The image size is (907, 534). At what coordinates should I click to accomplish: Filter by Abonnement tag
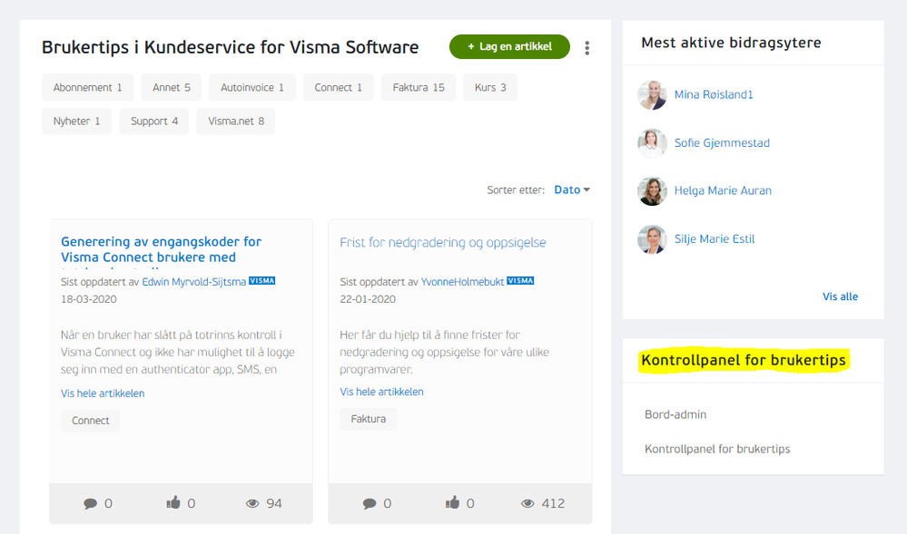click(x=88, y=87)
